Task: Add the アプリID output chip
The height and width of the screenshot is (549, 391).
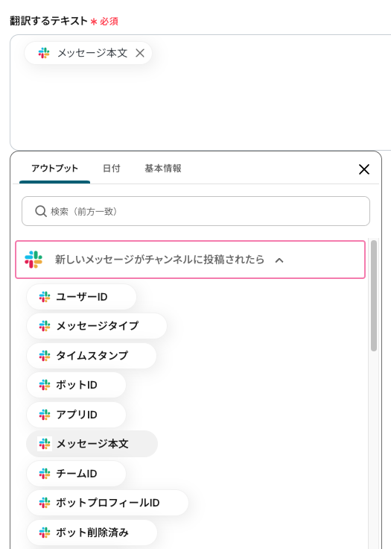Action: click(76, 415)
